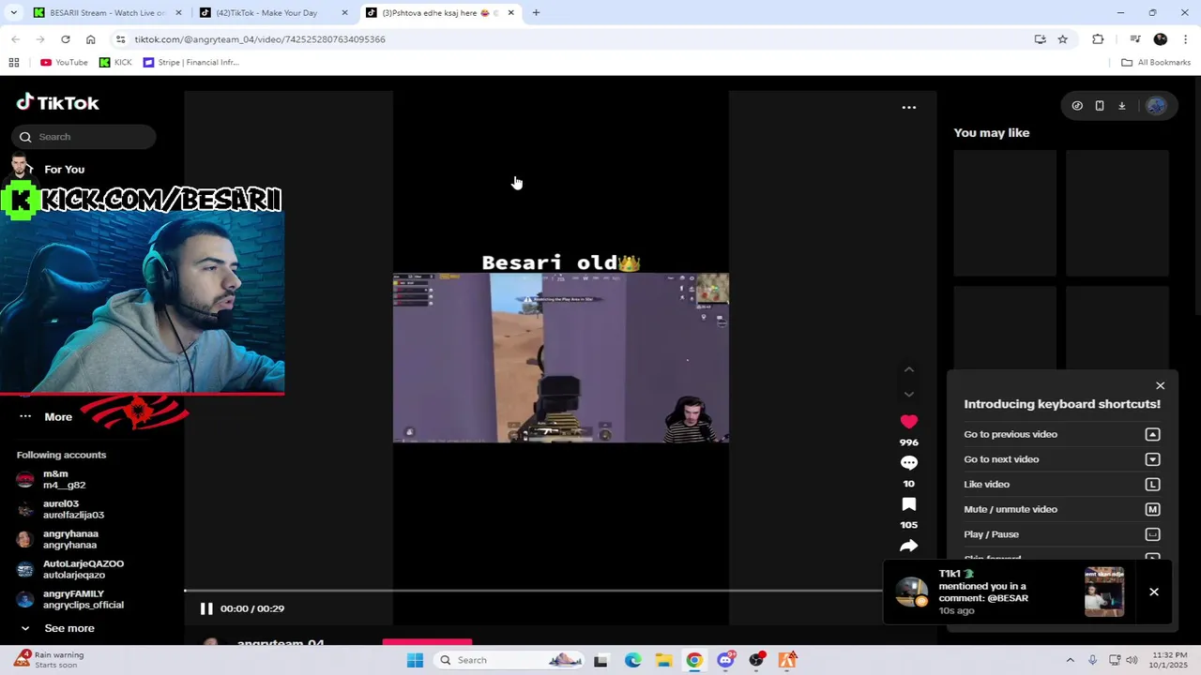
Task: Open Discord from the taskbar
Action: coord(725,660)
